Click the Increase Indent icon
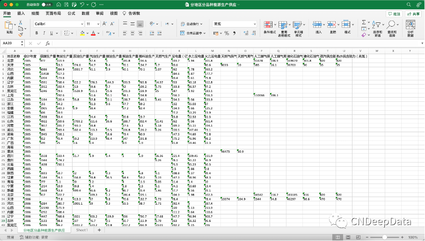 pos(159,33)
